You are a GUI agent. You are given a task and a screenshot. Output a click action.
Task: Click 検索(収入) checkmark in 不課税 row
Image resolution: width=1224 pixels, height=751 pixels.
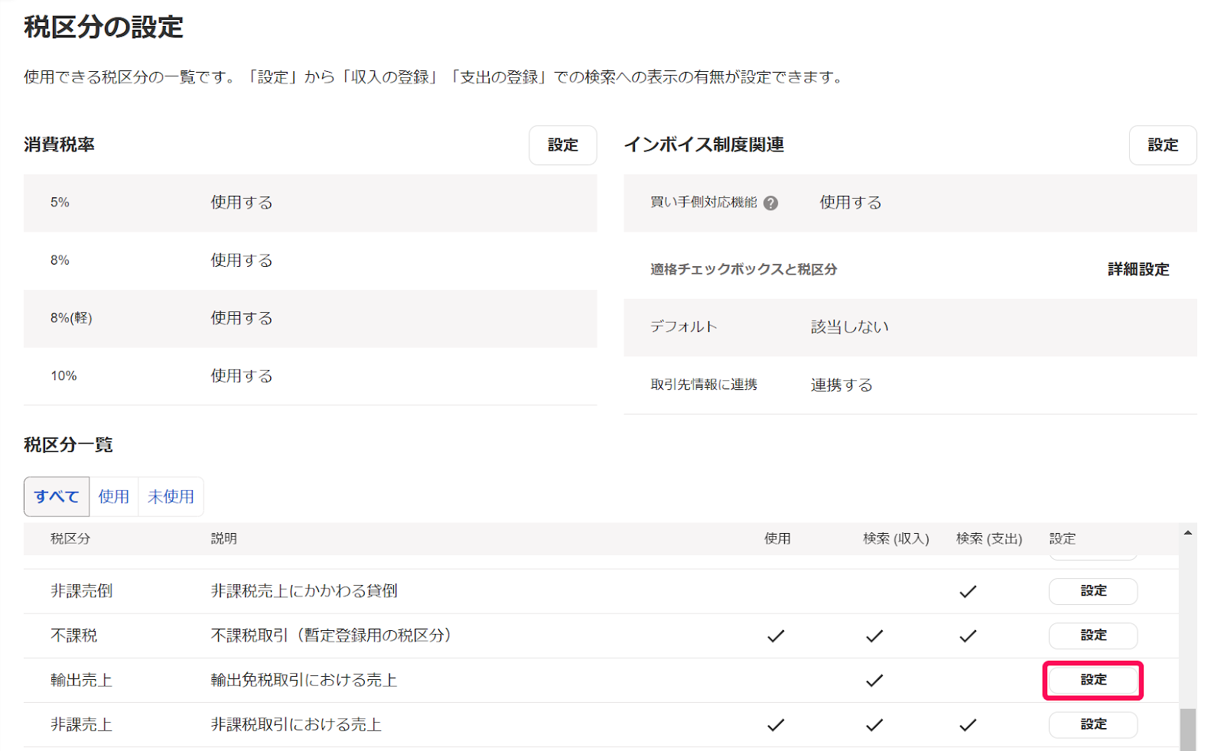pyautogui.click(x=874, y=636)
